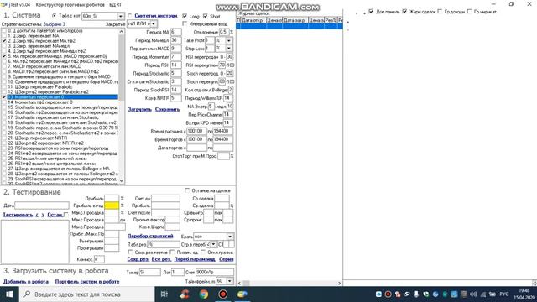Click the Добавить в робота link
Image resolution: width=537 pixels, height=302 pixels.
tap(26, 282)
